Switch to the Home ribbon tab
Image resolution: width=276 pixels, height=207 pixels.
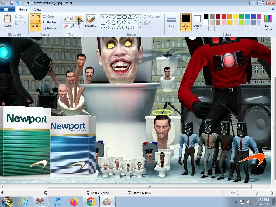(23, 9)
